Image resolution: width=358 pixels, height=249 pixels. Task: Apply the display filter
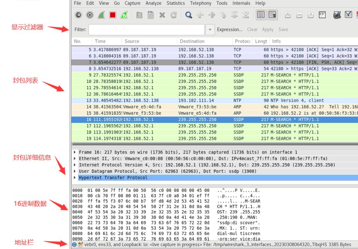point(268,29)
